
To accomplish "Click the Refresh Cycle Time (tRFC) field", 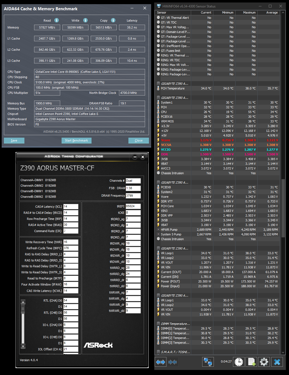I will (71, 248).
